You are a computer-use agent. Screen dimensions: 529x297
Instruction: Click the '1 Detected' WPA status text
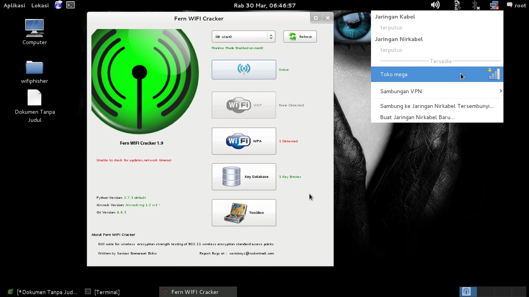click(x=288, y=141)
